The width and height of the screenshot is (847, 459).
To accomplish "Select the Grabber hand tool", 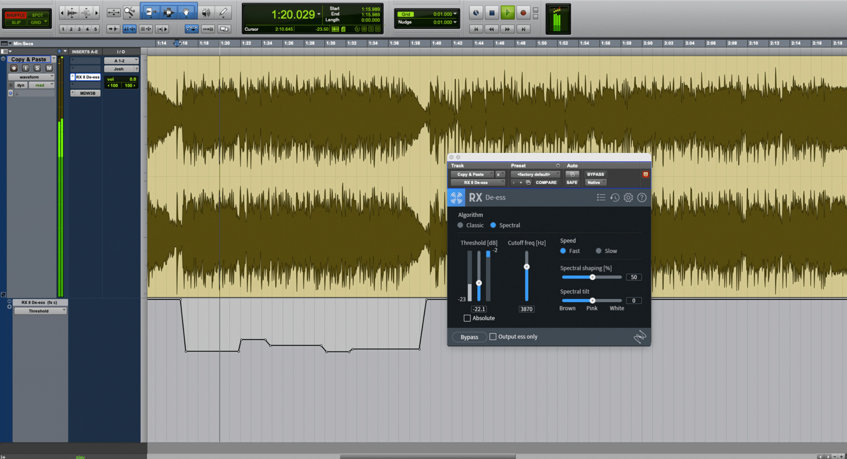I will tap(186, 12).
